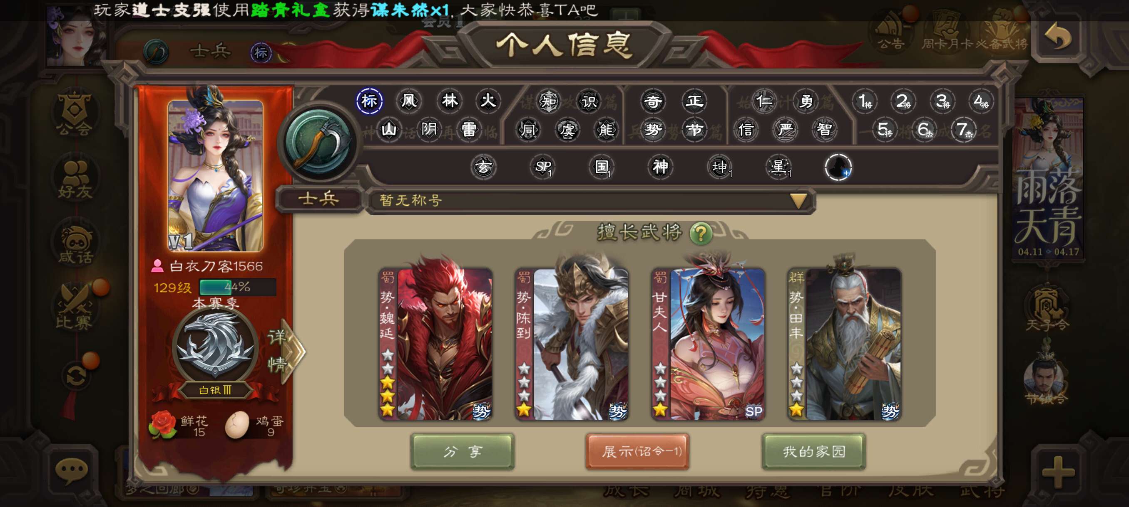Select the 国 pack tab

601,167
